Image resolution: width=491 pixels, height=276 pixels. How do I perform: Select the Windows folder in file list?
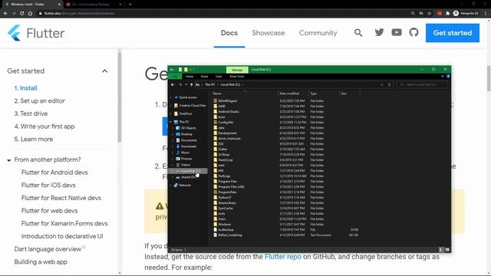pyautogui.click(x=224, y=225)
